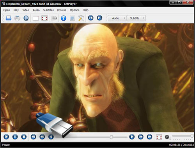This screenshot has height=148, width=195.
Task: Click the Play button in control bar
Action: [6, 137]
